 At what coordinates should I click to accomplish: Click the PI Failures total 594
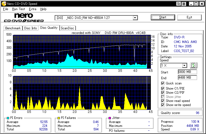click(96, 129)
